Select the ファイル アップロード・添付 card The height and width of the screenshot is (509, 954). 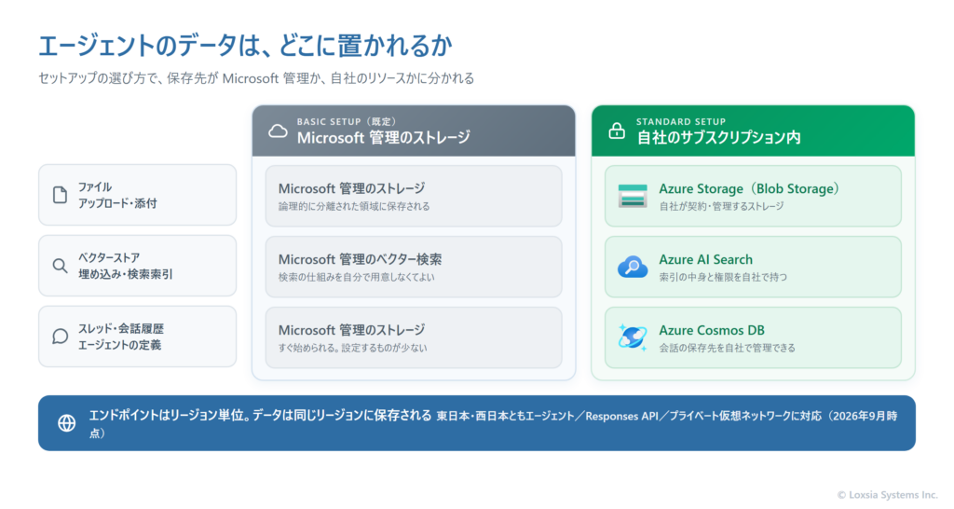tap(138, 195)
